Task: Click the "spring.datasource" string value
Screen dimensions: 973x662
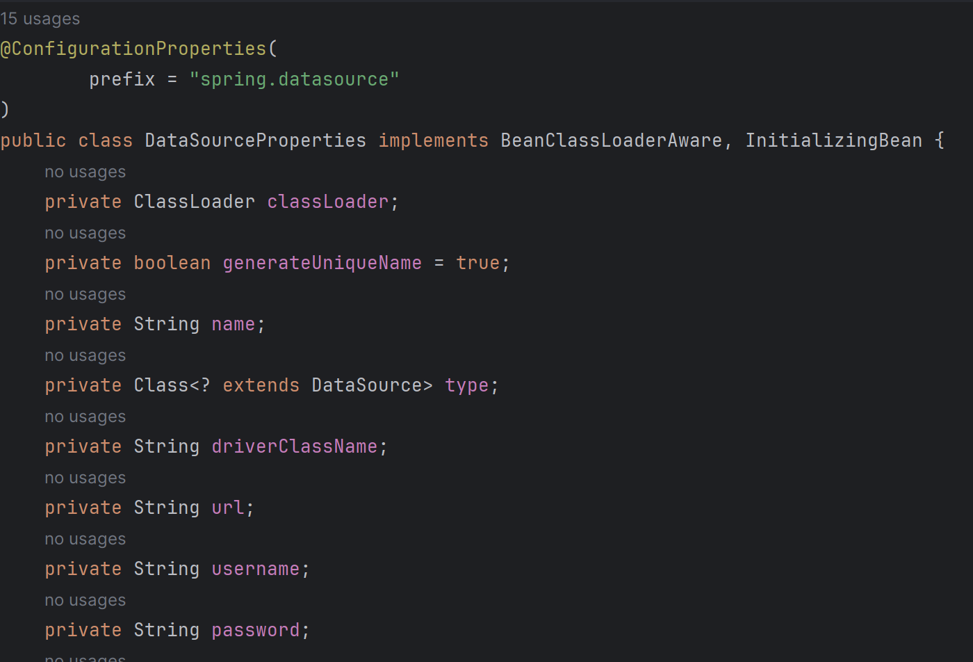Action: [x=294, y=79]
